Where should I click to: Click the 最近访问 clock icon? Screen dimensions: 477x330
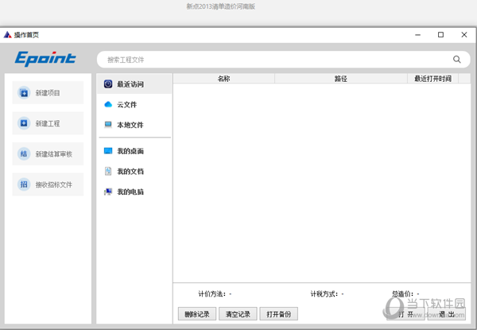click(108, 84)
